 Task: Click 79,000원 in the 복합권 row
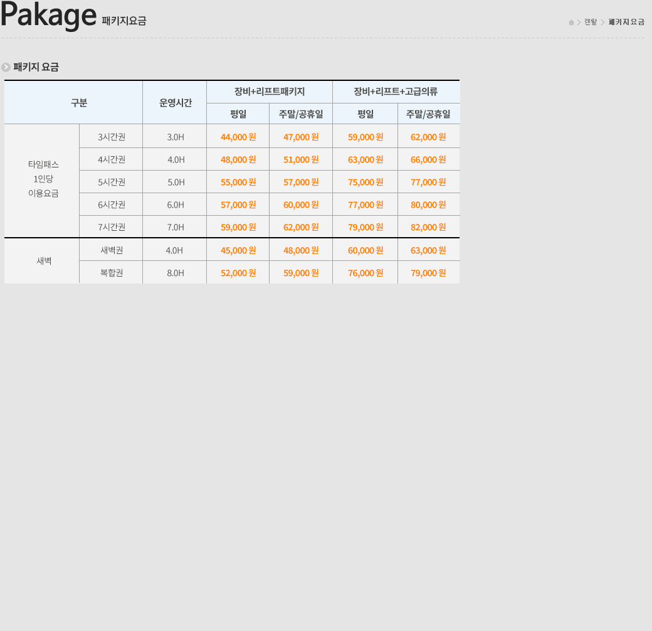click(429, 272)
